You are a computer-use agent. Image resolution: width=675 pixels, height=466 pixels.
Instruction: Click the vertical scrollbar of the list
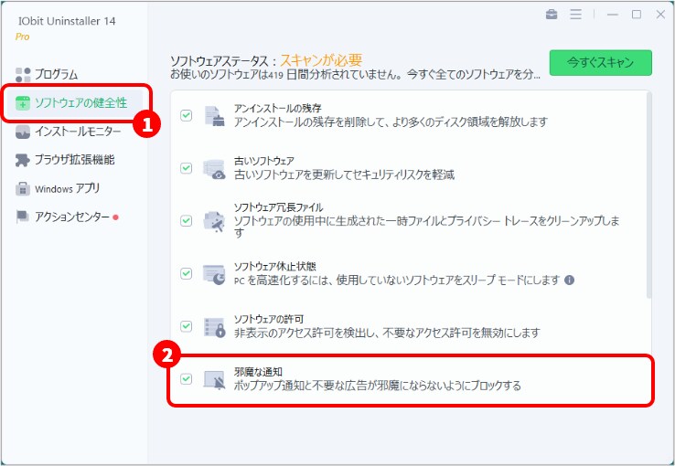click(648, 196)
